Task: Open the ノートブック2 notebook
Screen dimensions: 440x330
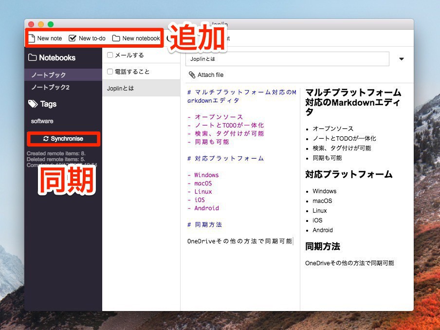Action: click(x=51, y=87)
